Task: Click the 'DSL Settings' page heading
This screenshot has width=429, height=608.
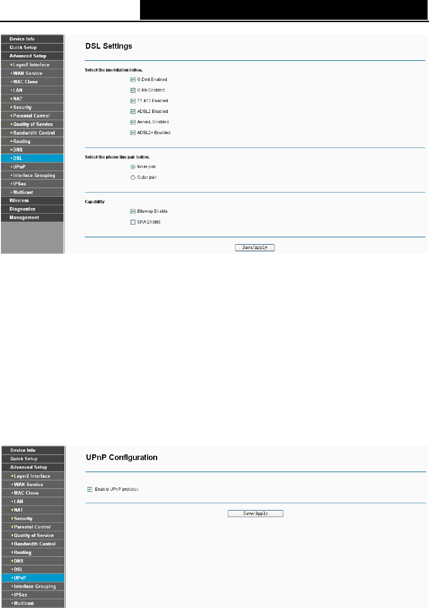Action: pyautogui.click(x=109, y=47)
